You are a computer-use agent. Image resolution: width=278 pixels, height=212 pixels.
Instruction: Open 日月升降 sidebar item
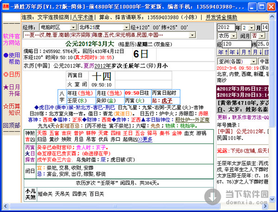12,90
